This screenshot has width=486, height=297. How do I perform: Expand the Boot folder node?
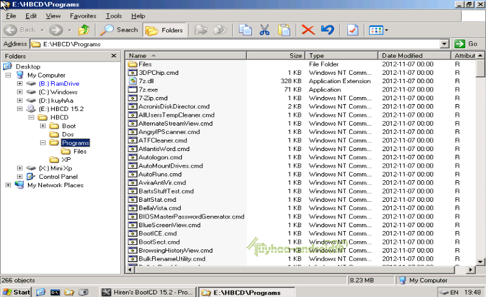pos(43,126)
